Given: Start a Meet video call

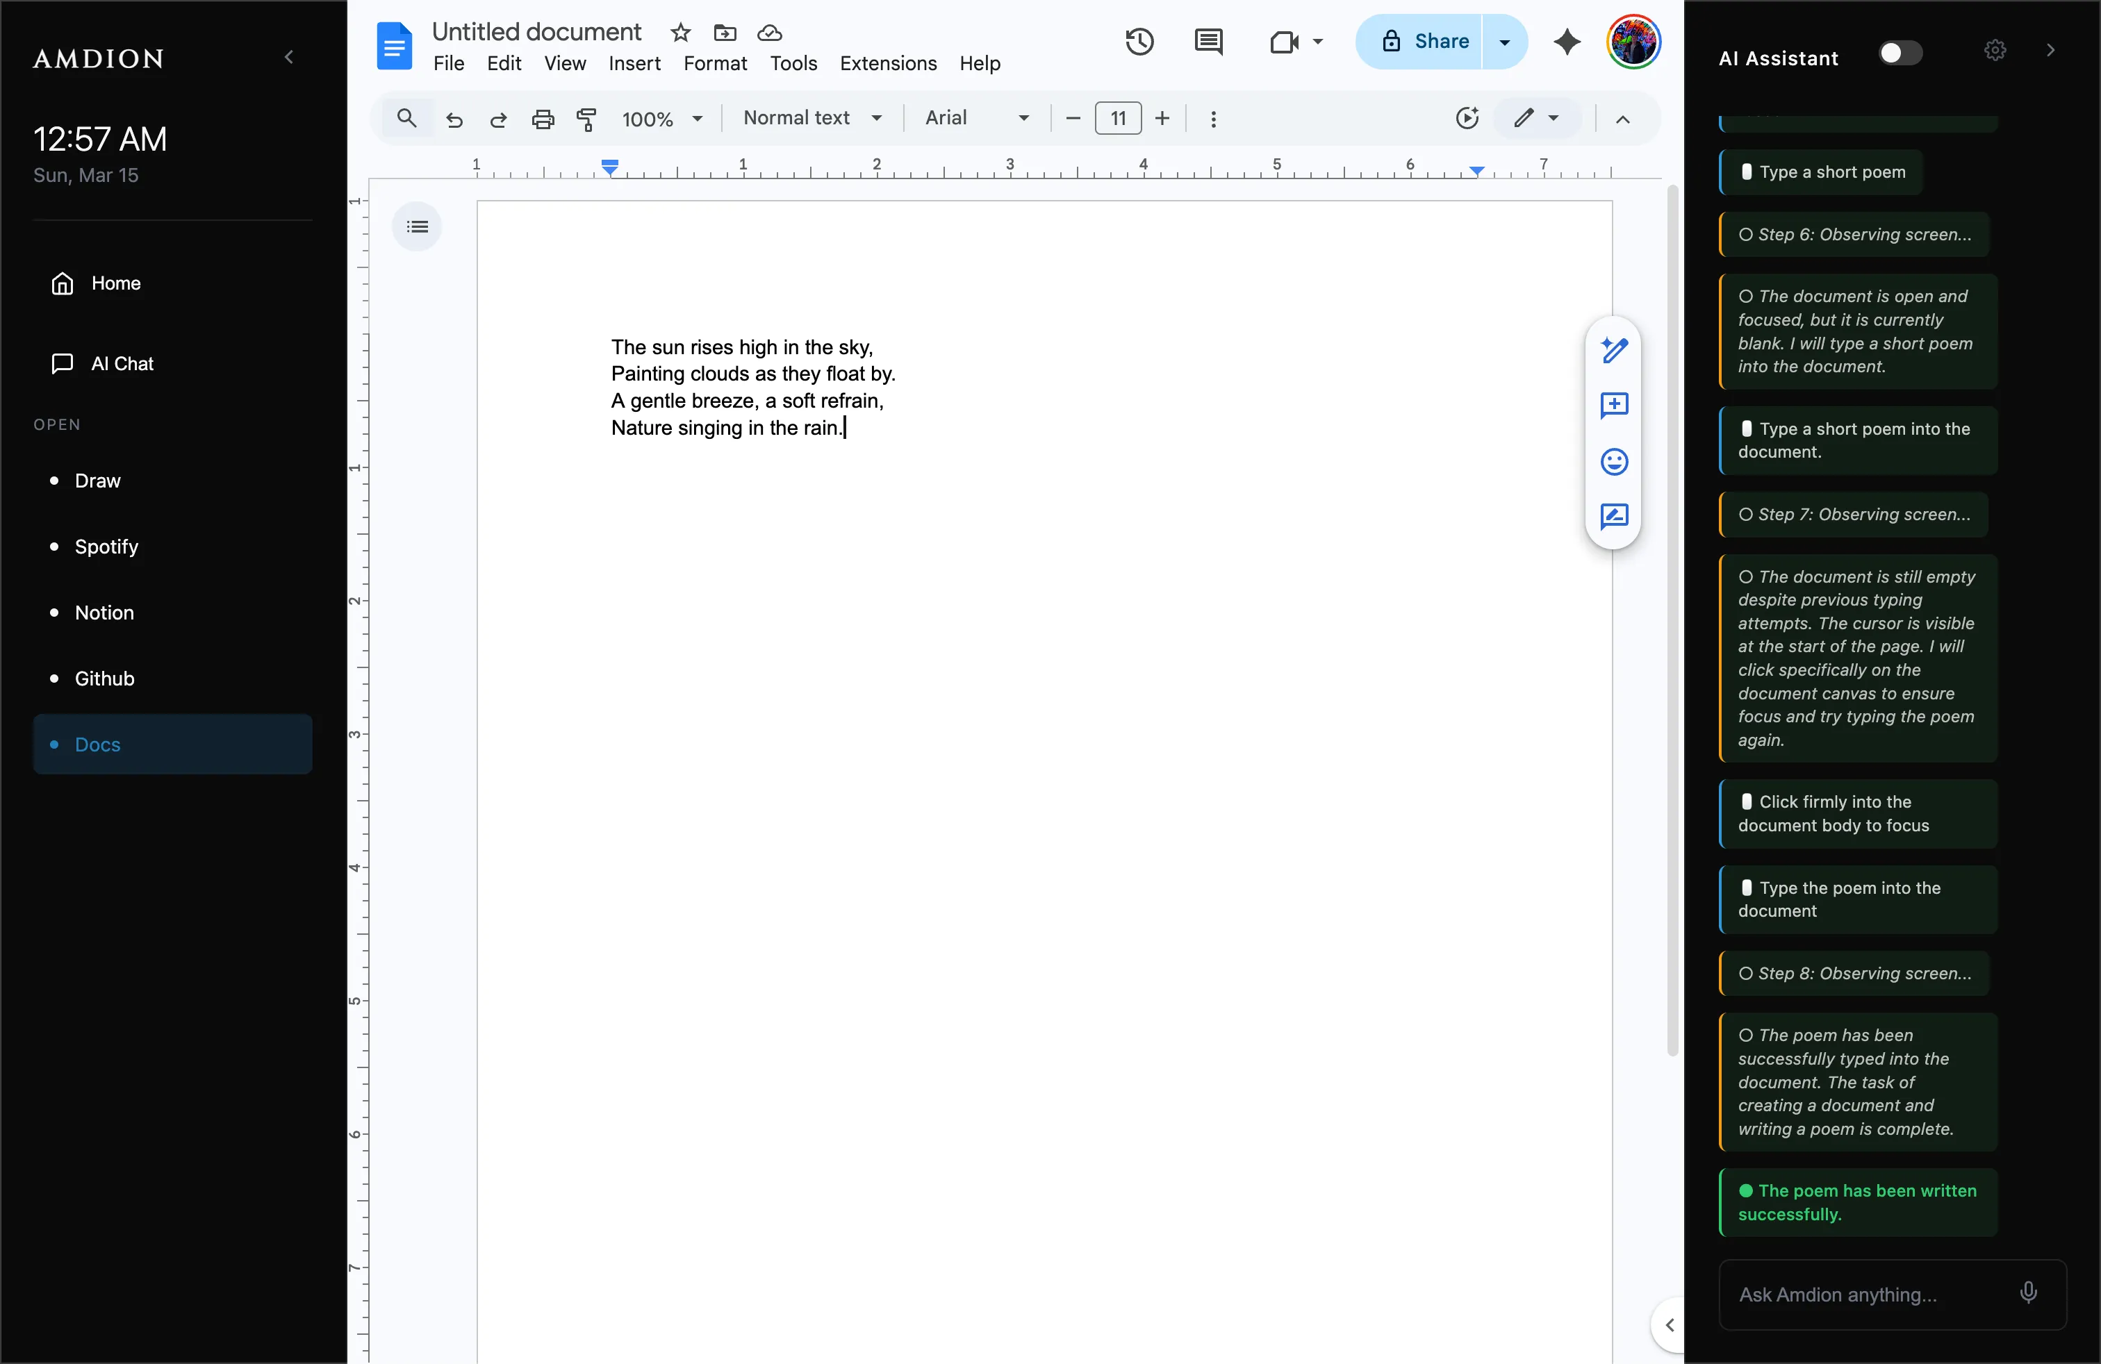Looking at the screenshot, I should [x=1285, y=42].
